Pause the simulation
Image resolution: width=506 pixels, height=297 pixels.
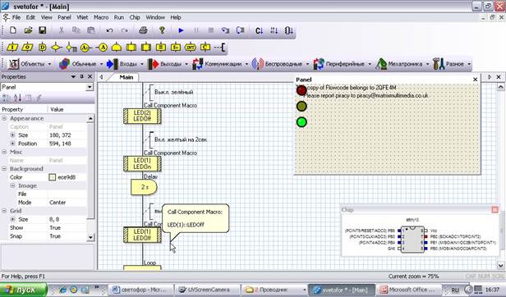coord(195,30)
